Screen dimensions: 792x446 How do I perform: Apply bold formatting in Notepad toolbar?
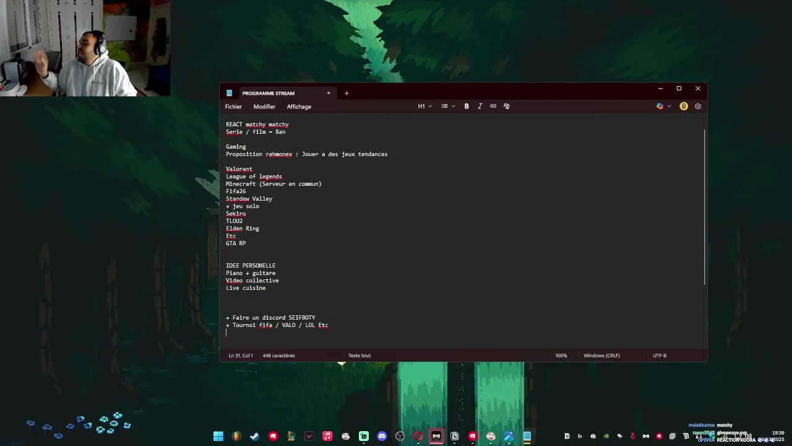click(x=467, y=106)
